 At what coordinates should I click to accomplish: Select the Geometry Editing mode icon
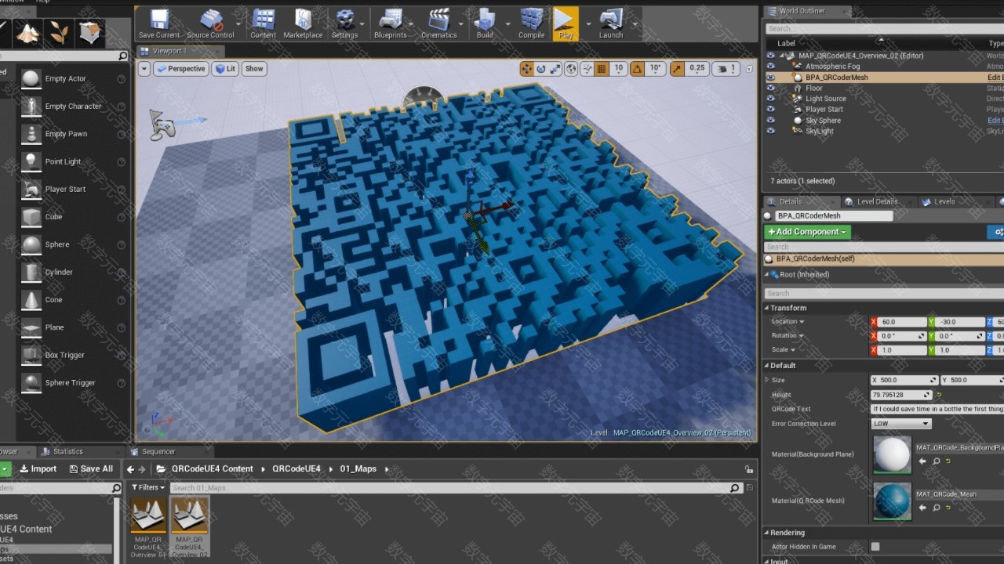click(x=91, y=32)
